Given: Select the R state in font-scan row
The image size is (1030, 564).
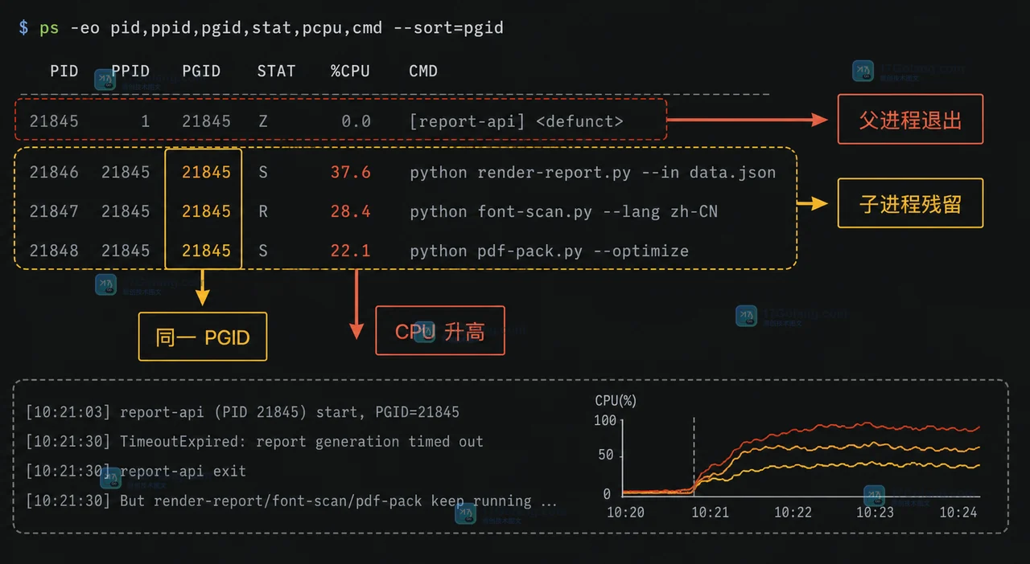Looking at the screenshot, I should [263, 211].
